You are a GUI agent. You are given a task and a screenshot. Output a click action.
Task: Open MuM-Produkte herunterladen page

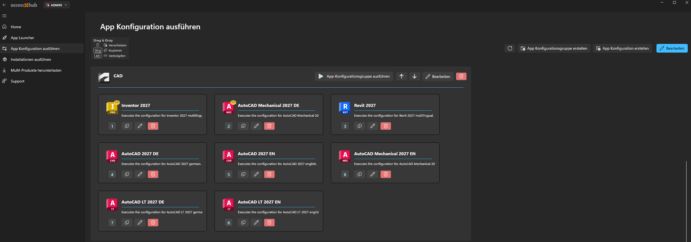(x=42, y=70)
